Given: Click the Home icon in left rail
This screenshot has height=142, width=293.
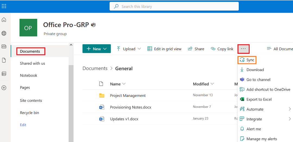Looking at the screenshot, I should 4,20.
